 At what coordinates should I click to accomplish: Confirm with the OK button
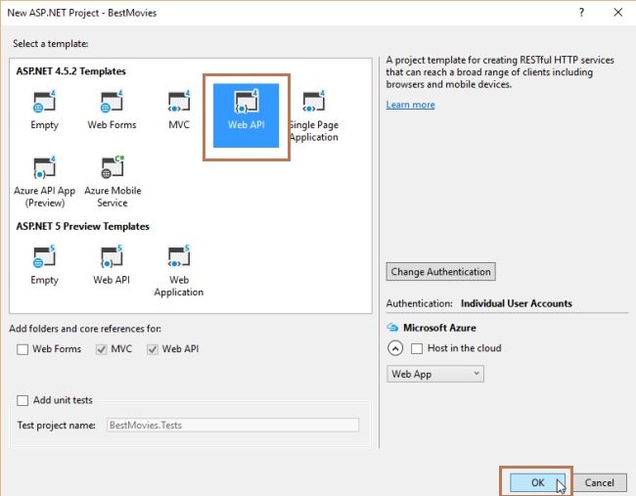click(537, 482)
